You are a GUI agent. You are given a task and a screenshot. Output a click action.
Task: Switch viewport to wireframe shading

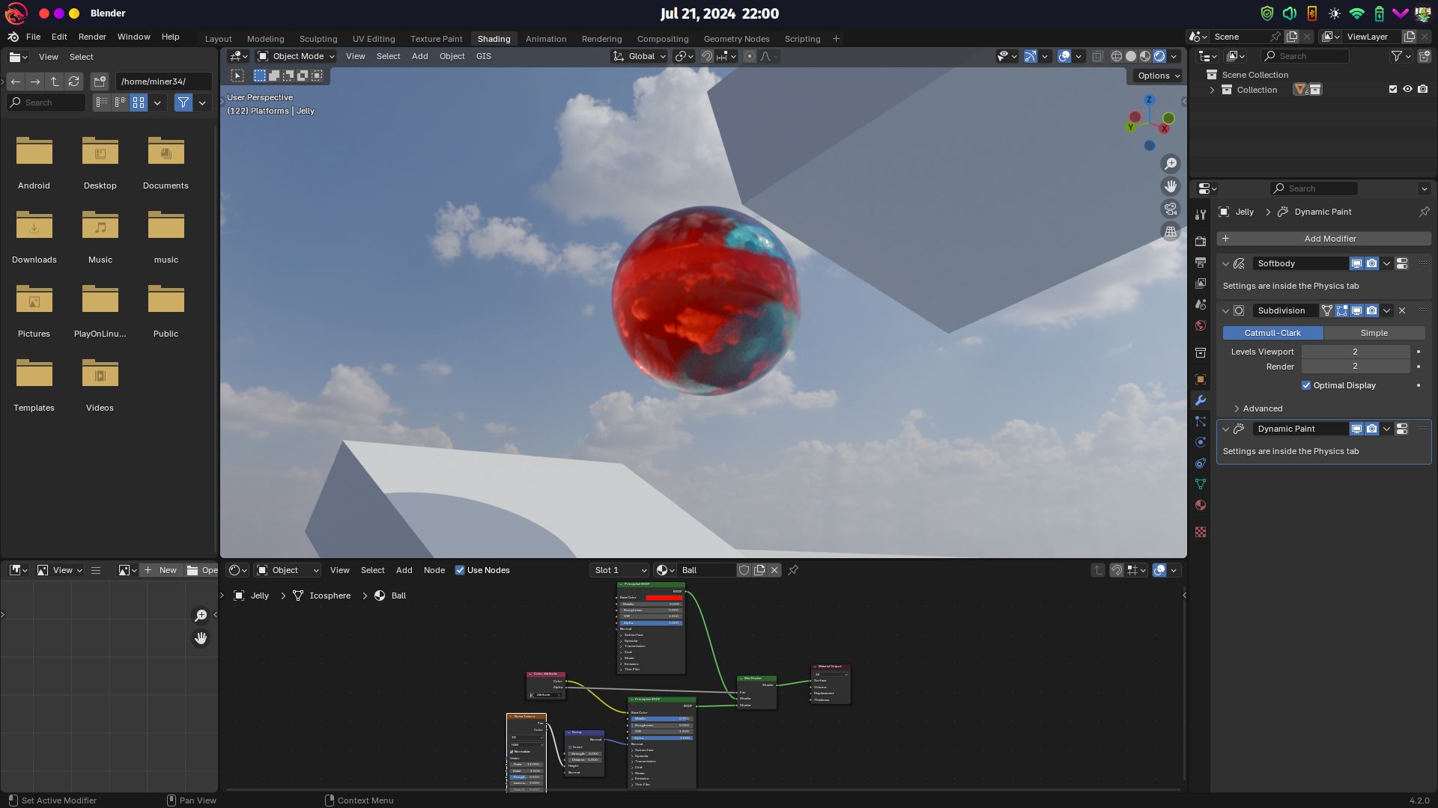[x=1116, y=56]
